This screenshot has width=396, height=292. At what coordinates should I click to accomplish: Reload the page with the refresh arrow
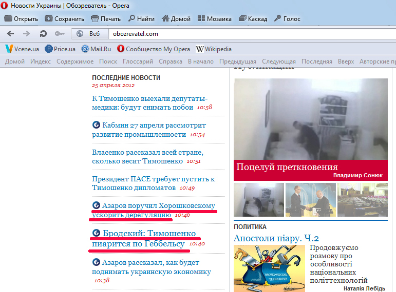[x=43, y=34]
